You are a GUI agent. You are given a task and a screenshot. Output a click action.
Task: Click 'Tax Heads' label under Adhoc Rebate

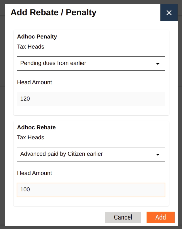[x=31, y=137]
